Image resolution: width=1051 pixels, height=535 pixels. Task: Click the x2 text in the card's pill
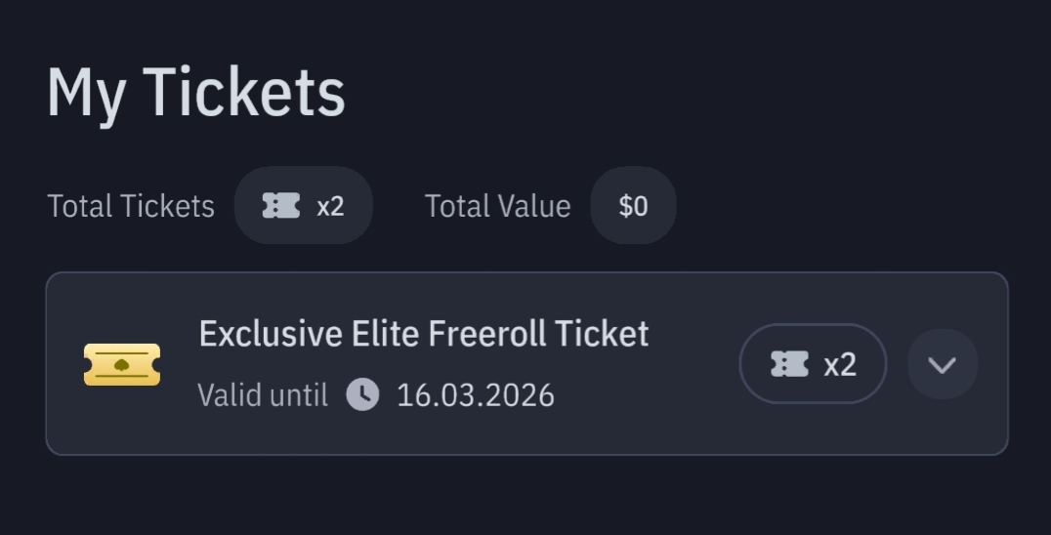click(840, 364)
